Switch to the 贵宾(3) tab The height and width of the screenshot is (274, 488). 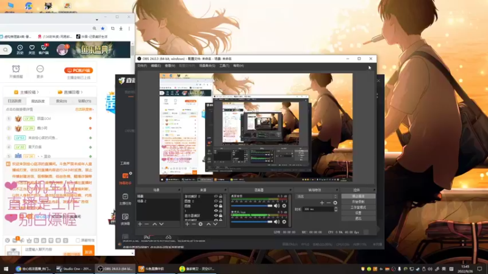point(62,101)
